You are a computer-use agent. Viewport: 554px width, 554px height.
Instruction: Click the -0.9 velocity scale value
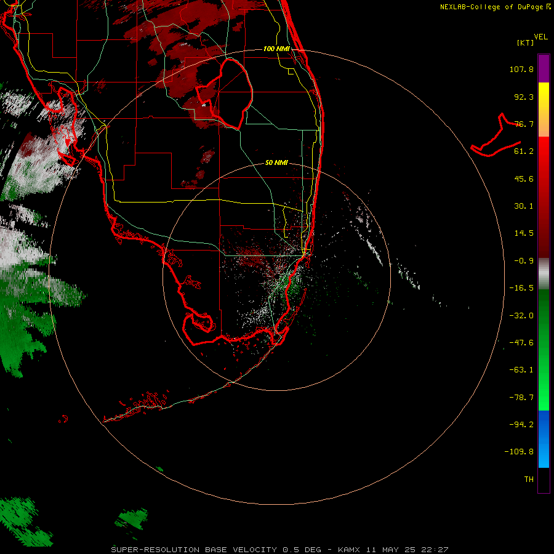click(524, 261)
